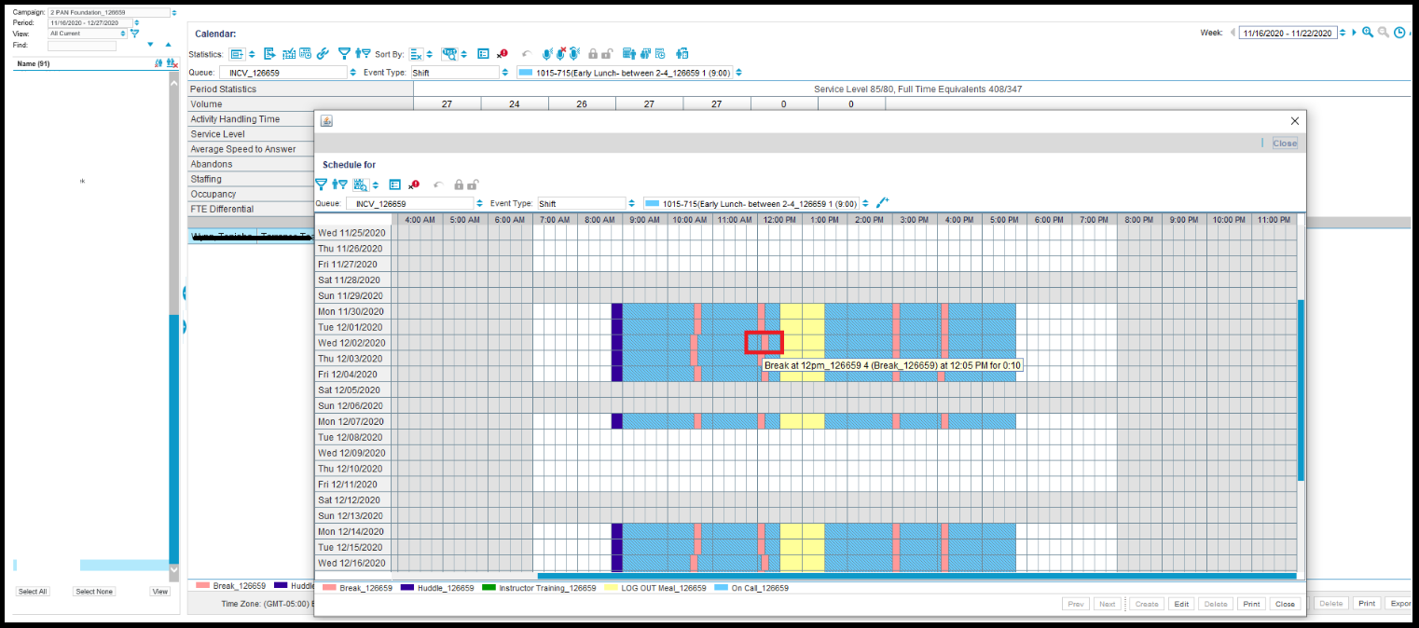Click Close button at bottom of Schedule dialog
Image resolution: width=1419 pixels, height=628 pixels.
[x=1285, y=604]
